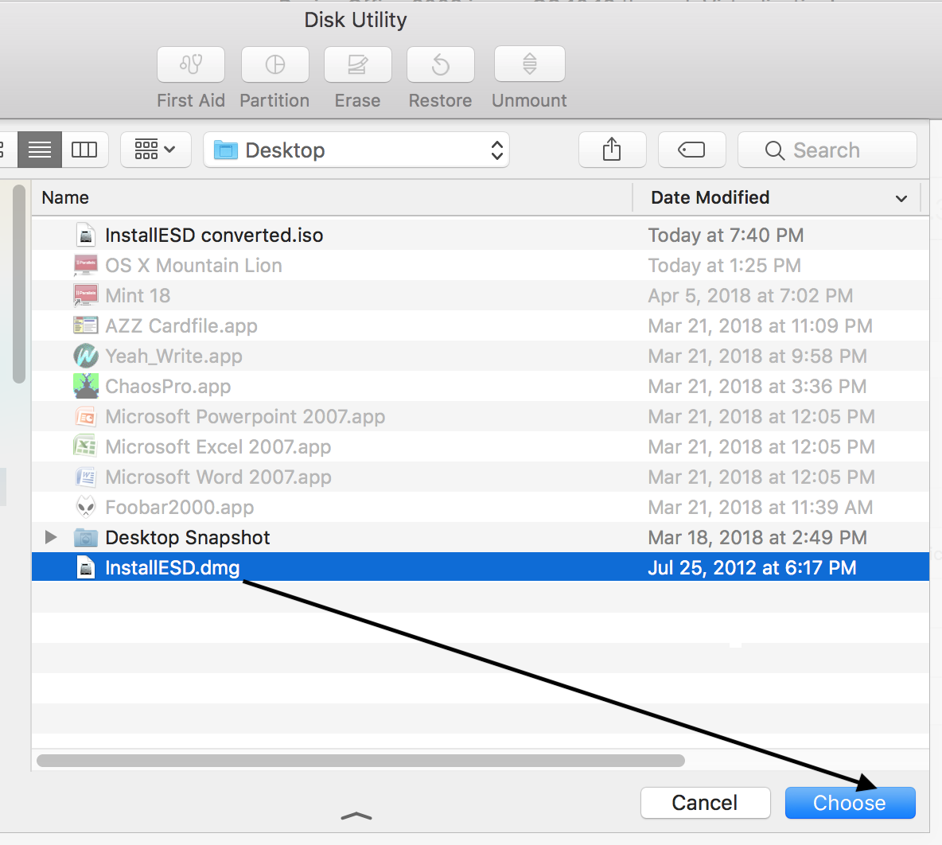Click the Microsoft Powerpoint 2007 icon

pos(85,416)
